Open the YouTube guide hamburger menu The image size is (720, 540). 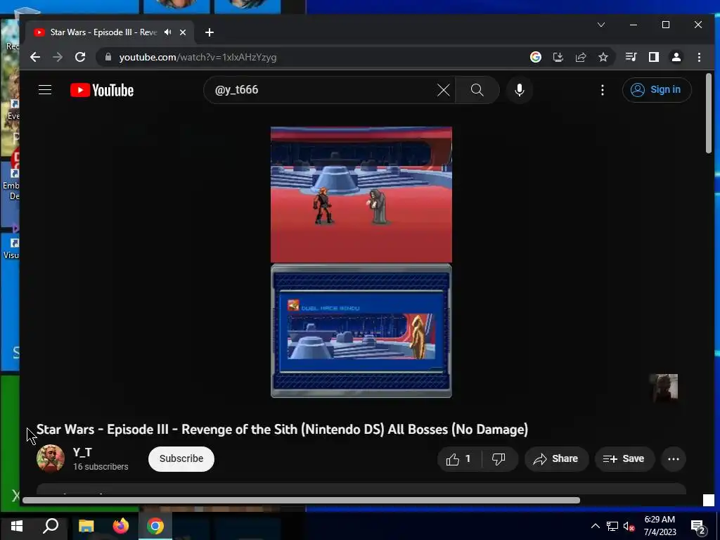click(45, 89)
